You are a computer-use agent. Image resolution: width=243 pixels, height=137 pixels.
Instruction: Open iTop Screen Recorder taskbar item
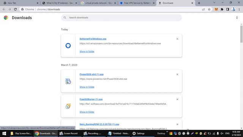[x=21, y=133]
